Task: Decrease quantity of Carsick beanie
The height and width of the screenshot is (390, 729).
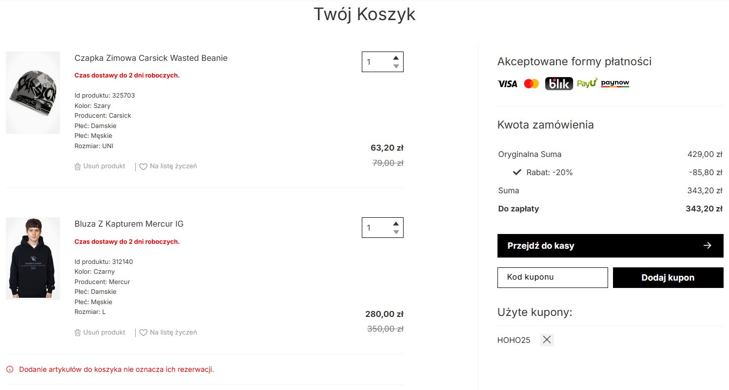Action: 396,66
